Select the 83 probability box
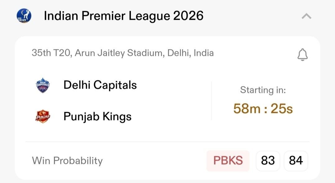 click(268, 161)
